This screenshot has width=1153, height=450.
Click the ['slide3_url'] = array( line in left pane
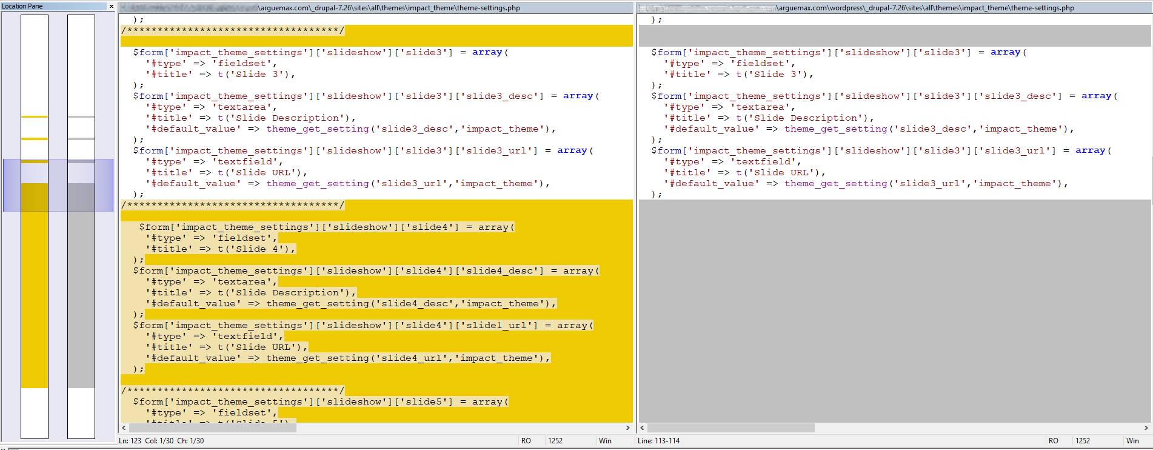tap(363, 151)
